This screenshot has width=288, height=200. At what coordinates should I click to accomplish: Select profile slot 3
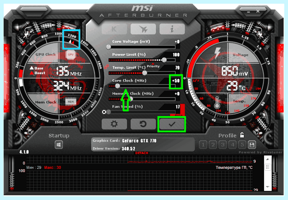[x=223, y=145]
